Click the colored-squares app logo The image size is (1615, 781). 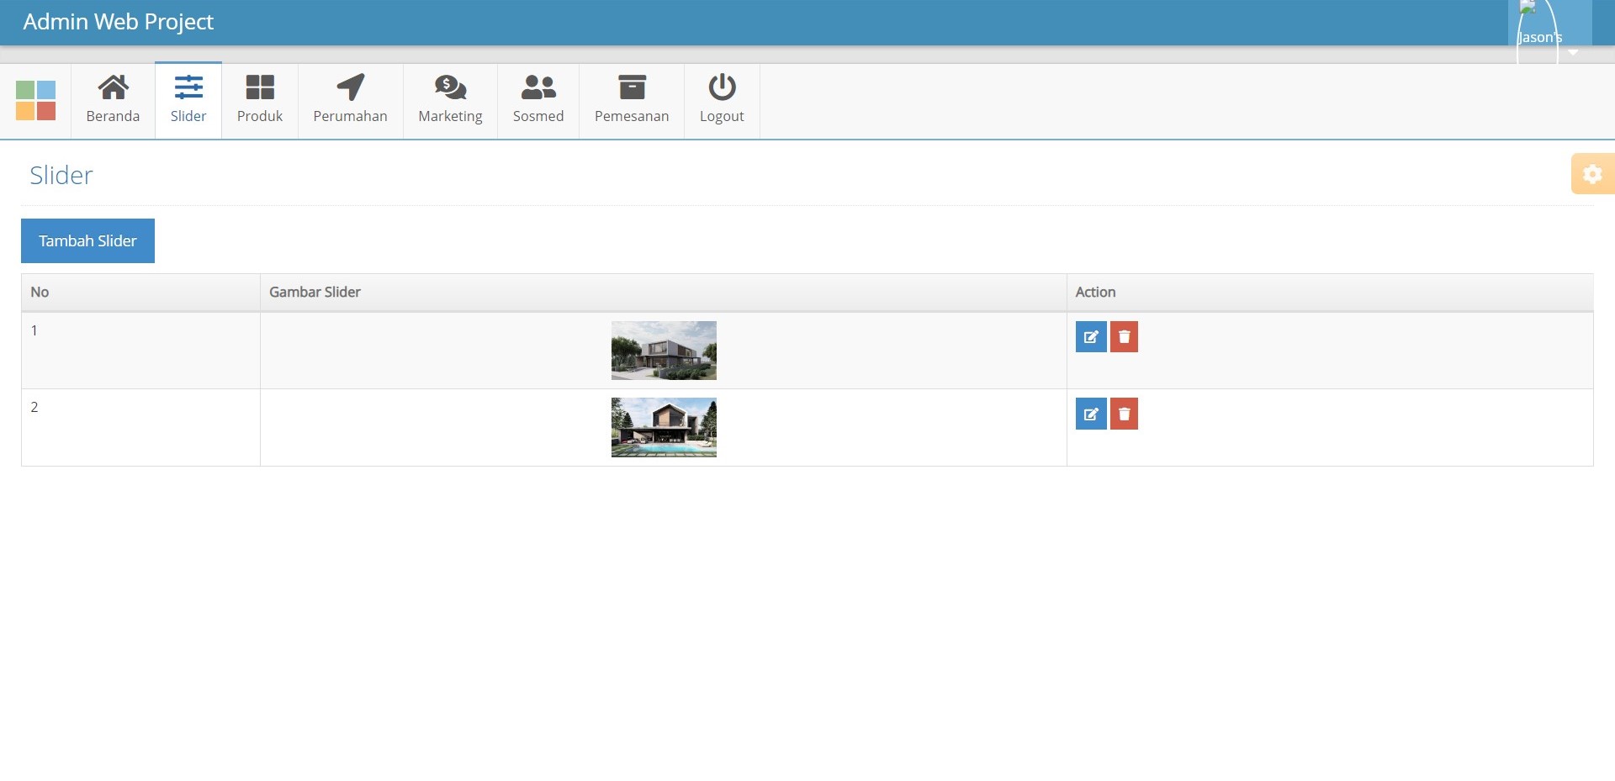click(37, 100)
